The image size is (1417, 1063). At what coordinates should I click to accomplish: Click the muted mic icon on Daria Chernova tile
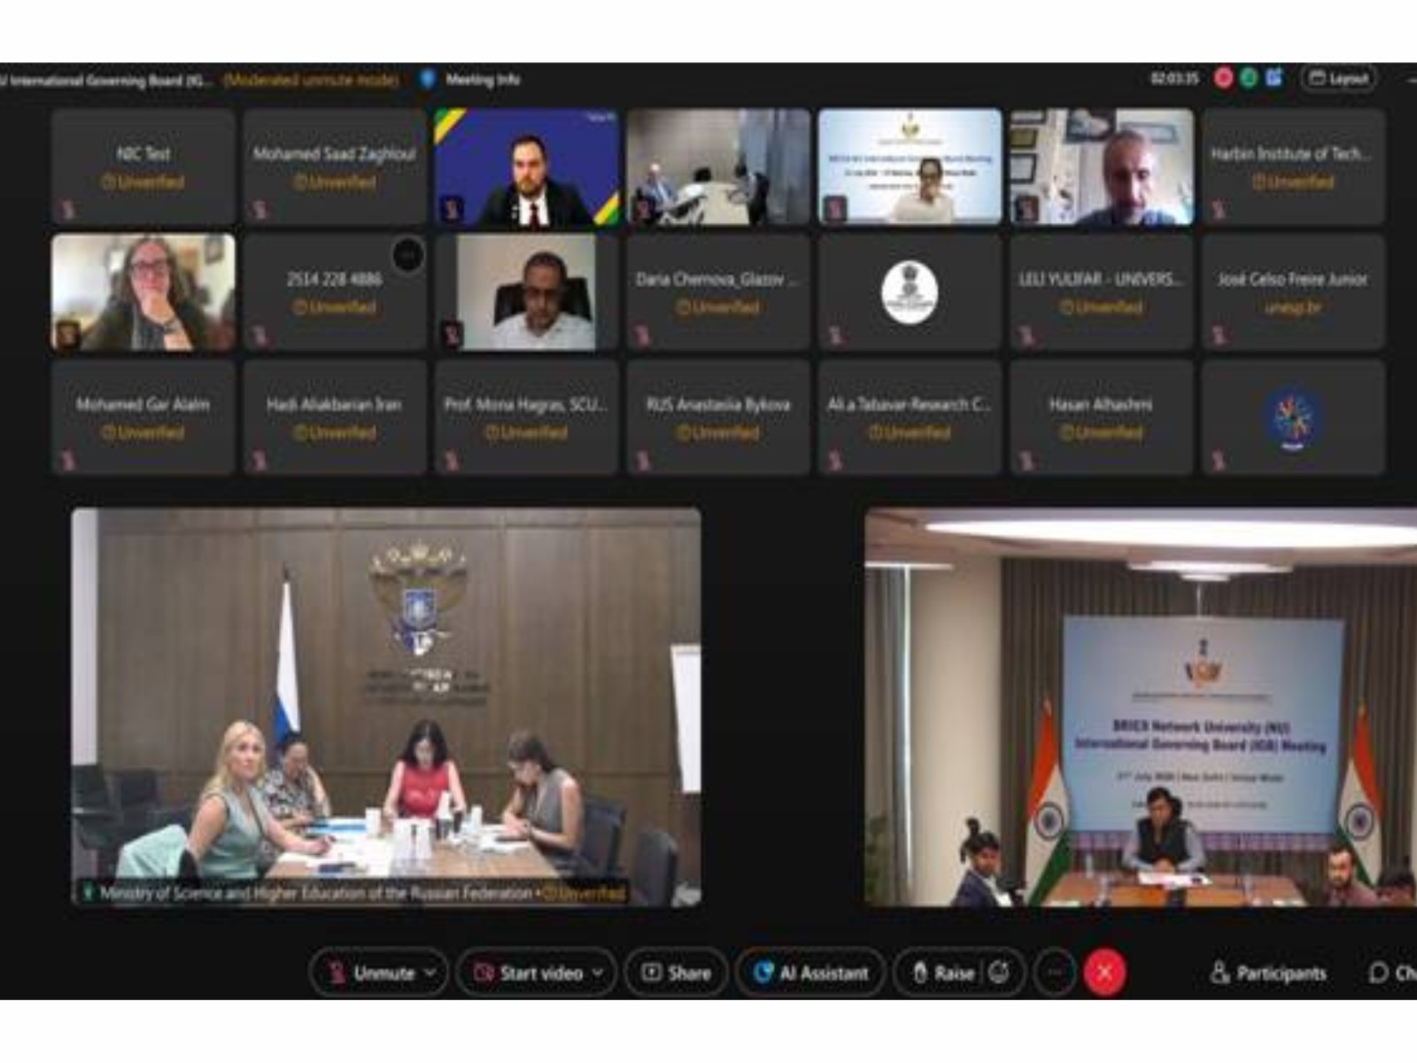[x=643, y=335]
